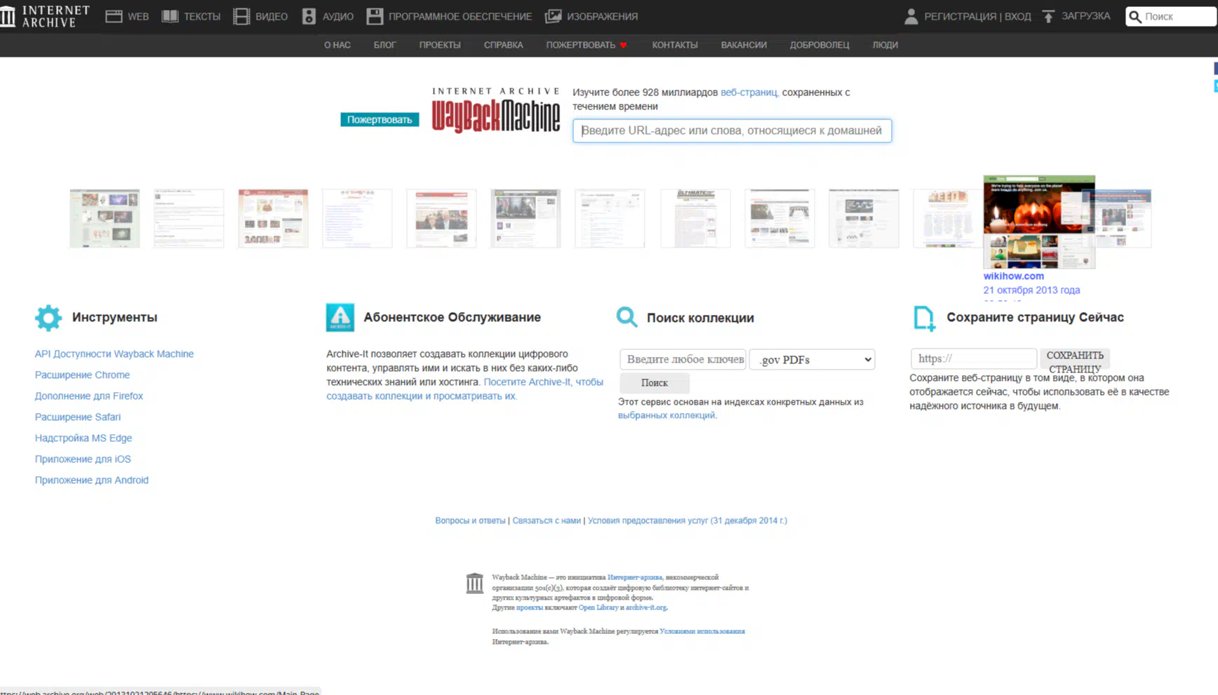Open the ДОБРОВОЛЕЦ menu item
Image resolution: width=1218 pixels, height=695 pixels.
pos(819,45)
